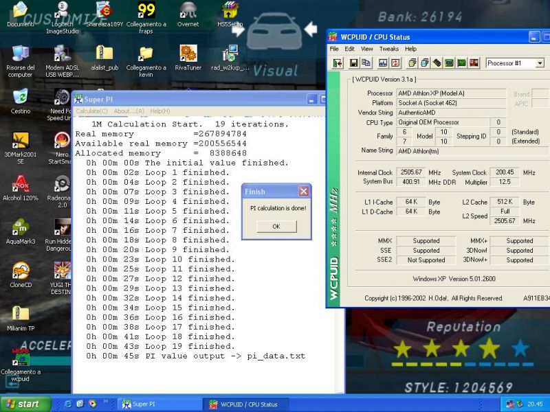Click the black chip icon in WCPUID toolbar
The image size is (550, 412).
click(x=437, y=63)
